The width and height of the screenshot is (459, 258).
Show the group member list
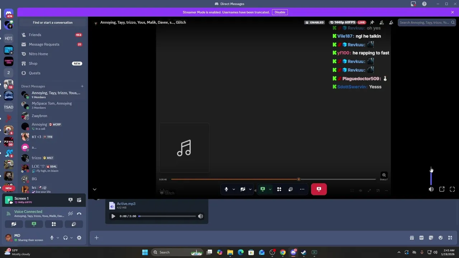pyautogui.click(x=391, y=22)
